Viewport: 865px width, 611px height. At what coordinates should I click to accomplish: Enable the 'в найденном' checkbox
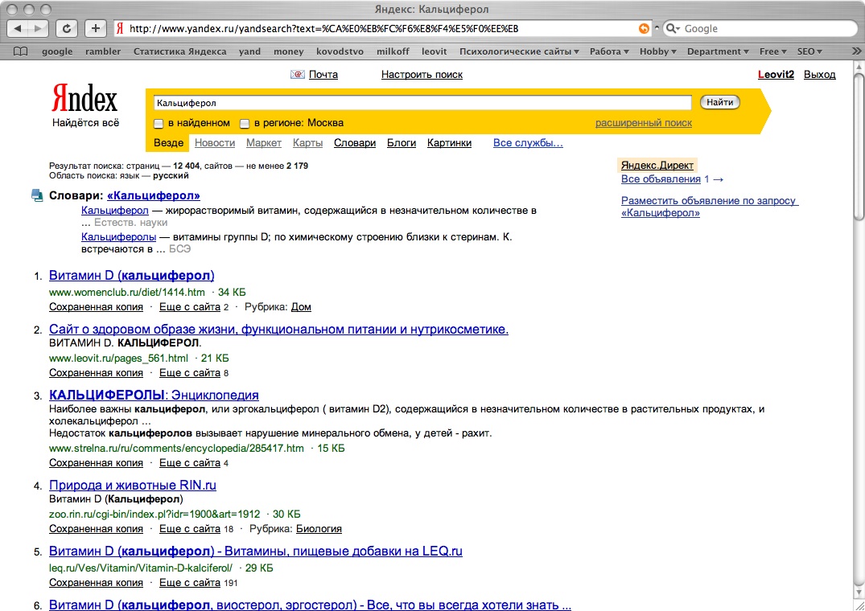159,124
